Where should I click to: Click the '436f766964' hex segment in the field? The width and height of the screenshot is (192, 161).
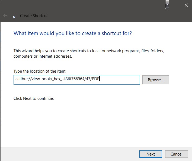point(74,79)
